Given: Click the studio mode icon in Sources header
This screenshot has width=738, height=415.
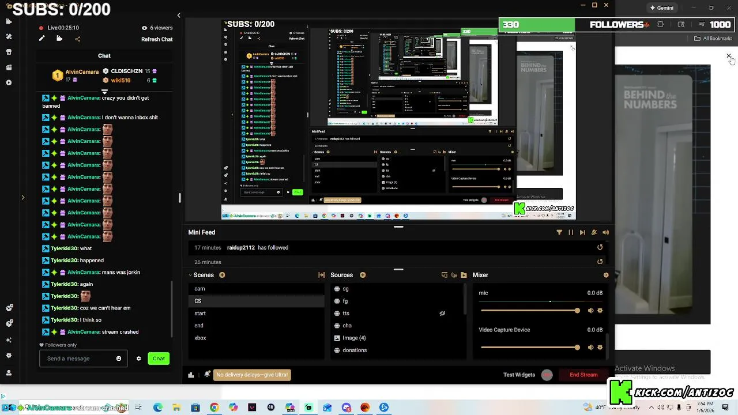Looking at the screenshot, I should tap(454, 275).
